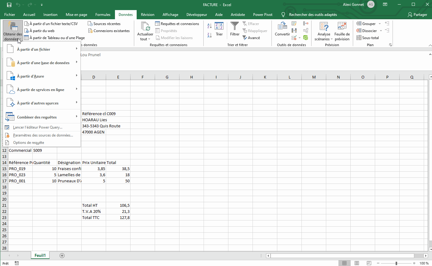This screenshot has height=266, width=432.
Task: Open À partir d'une base de données submenu
Action: [x=42, y=63]
